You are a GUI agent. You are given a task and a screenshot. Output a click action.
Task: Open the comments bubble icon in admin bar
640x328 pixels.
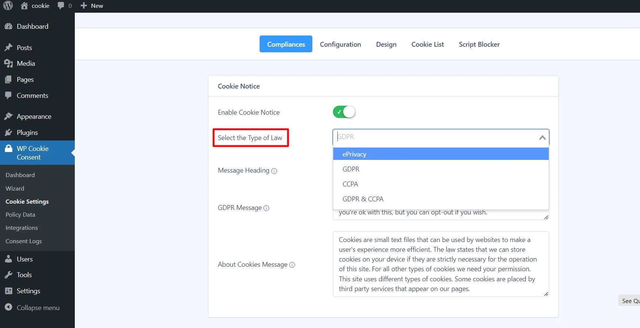point(61,6)
